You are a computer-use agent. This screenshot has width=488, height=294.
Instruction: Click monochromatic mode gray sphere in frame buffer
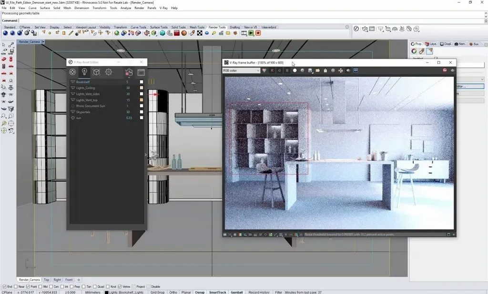pyautogui.click(x=302, y=71)
